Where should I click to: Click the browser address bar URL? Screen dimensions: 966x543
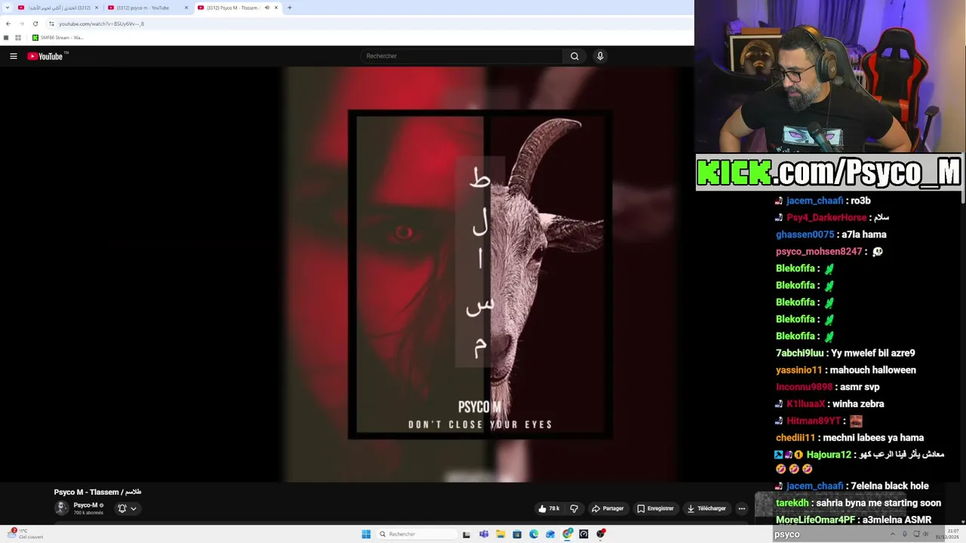101,23
